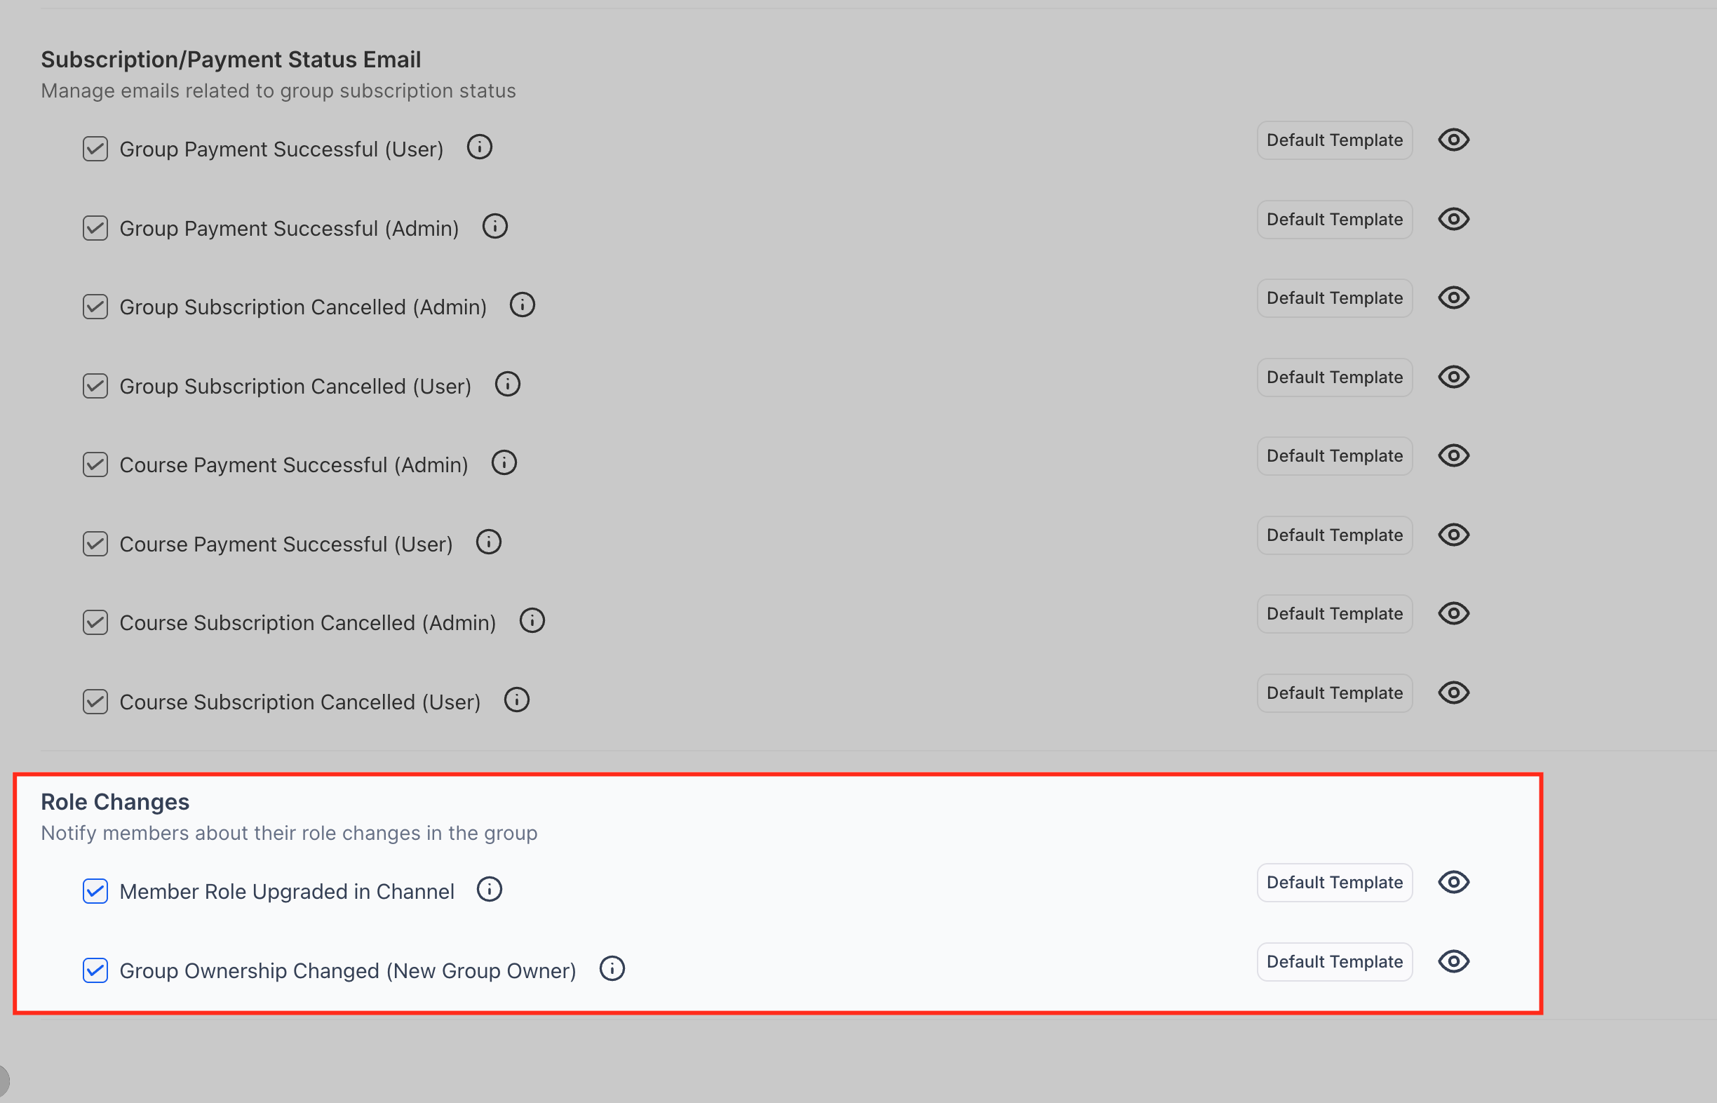Click Default Template button for Group Ownership Changed
The width and height of the screenshot is (1717, 1103).
(x=1334, y=962)
